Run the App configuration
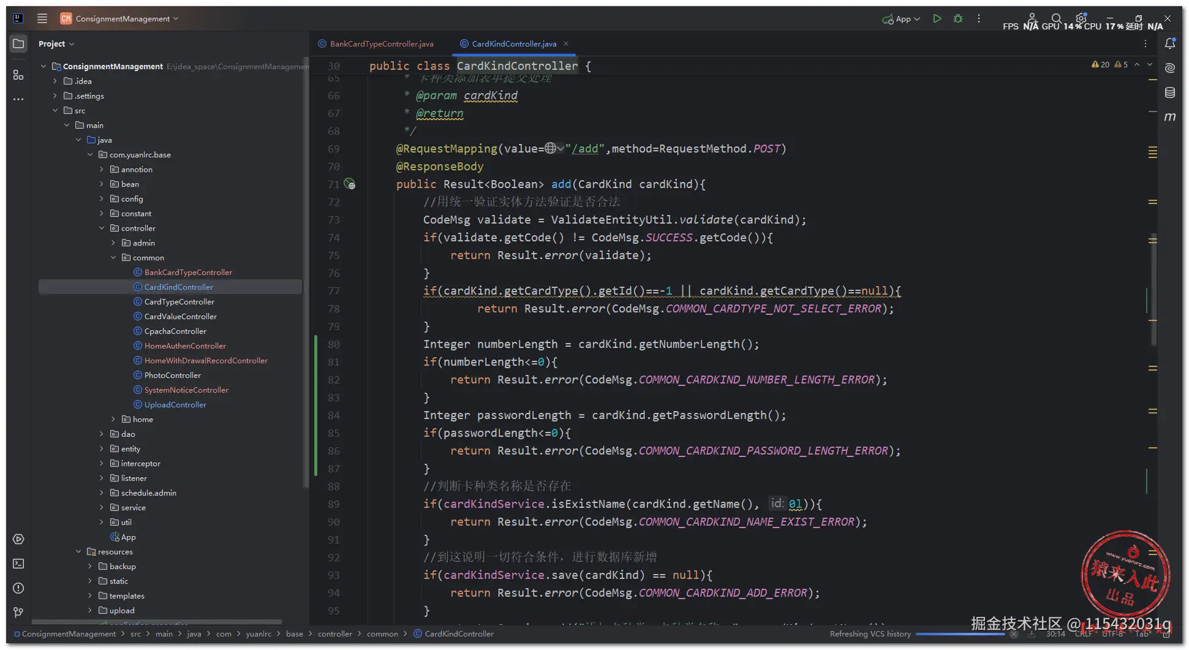 (x=937, y=18)
